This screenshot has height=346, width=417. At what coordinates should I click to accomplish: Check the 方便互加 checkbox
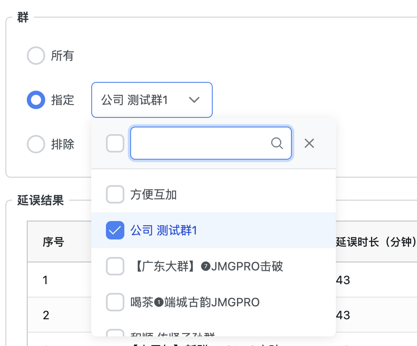click(115, 194)
